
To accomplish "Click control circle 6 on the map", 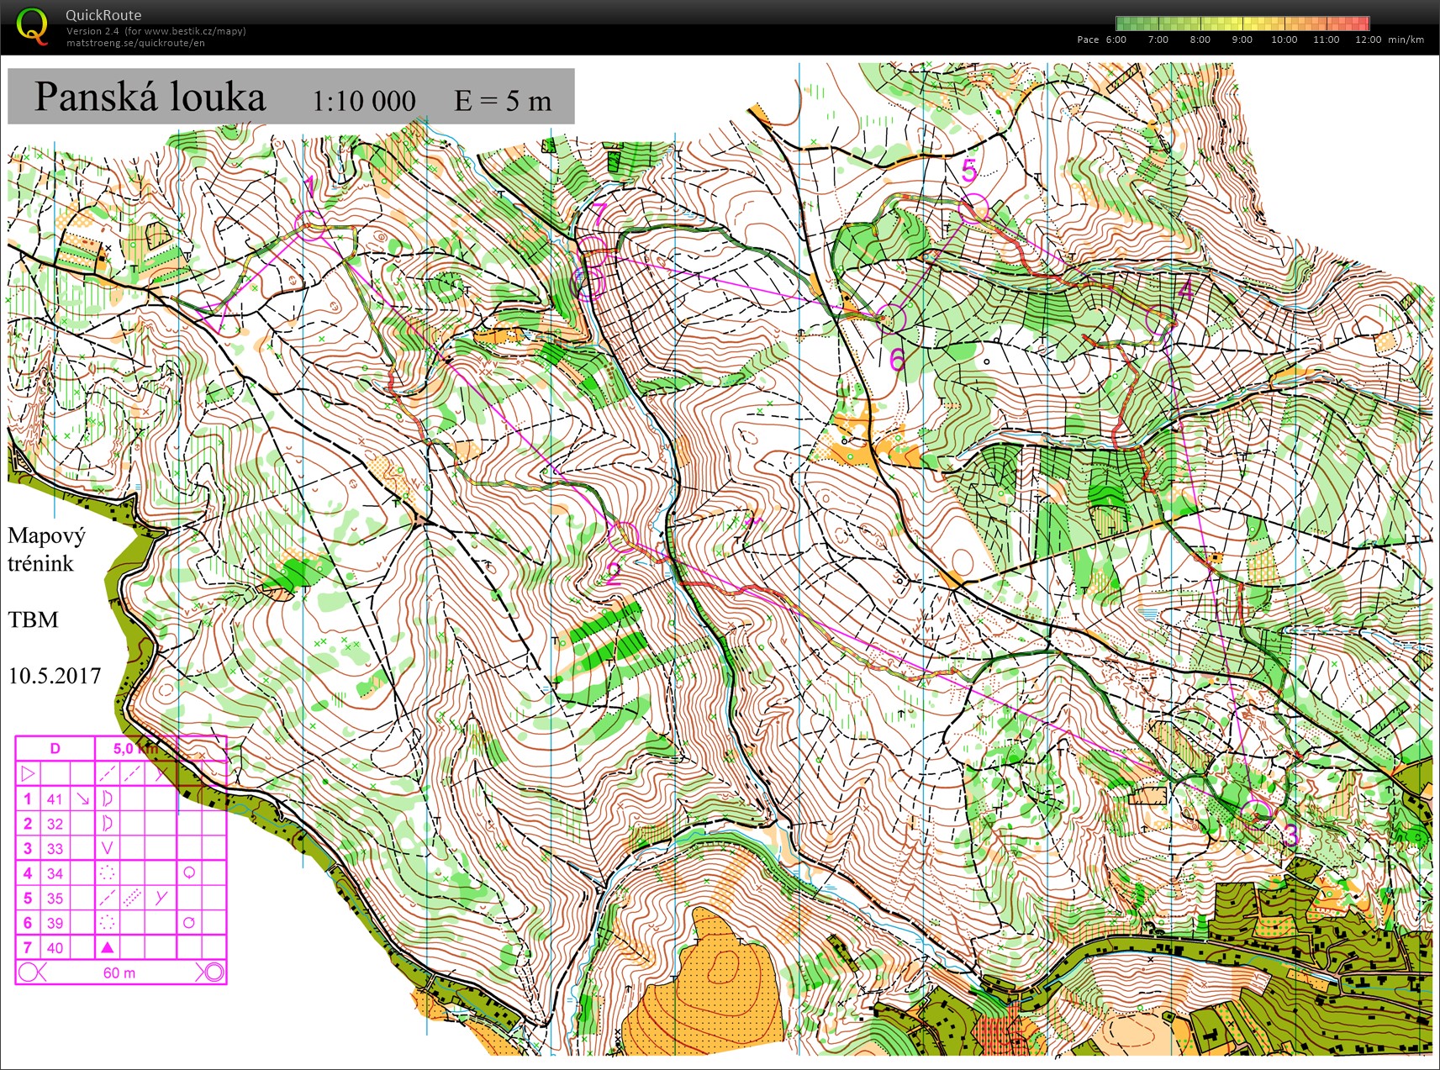I will 892,318.
